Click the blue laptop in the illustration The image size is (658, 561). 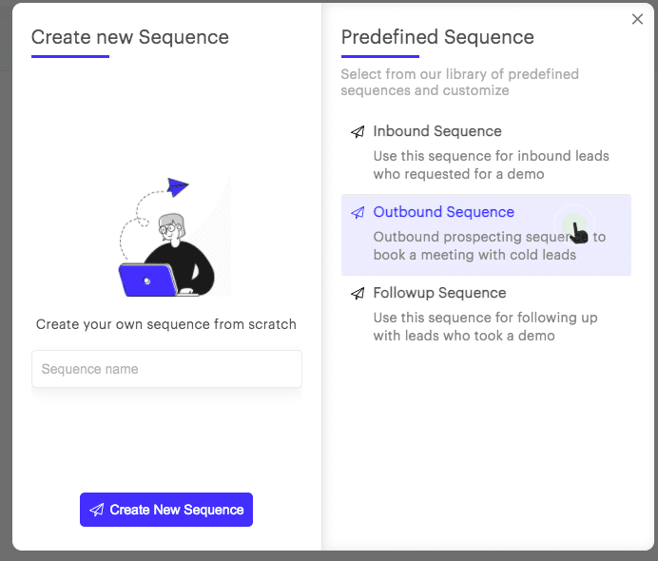coord(148,280)
